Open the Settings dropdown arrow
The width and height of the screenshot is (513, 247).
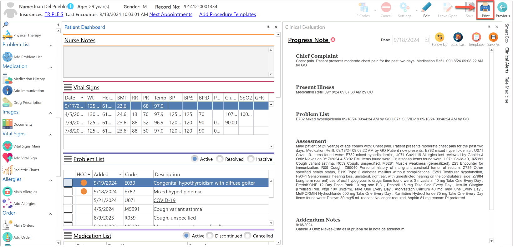click(417, 10)
